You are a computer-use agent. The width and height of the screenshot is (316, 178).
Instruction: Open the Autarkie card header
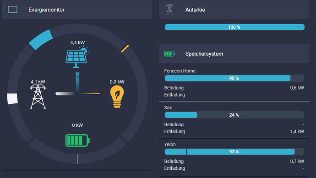tap(234, 10)
